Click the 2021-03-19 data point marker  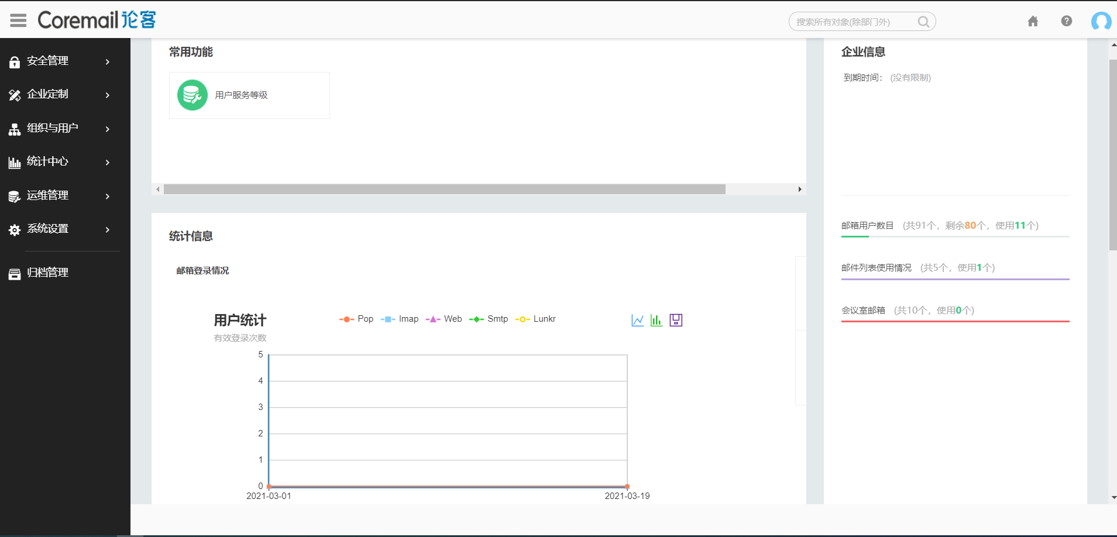click(627, 487)
